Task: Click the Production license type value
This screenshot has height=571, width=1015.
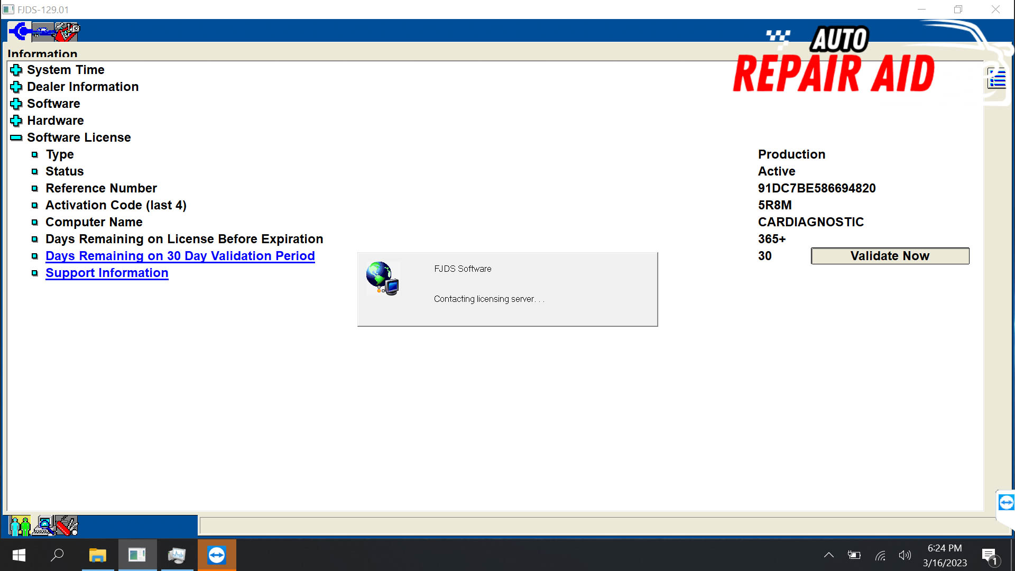Action: (791, 154)
